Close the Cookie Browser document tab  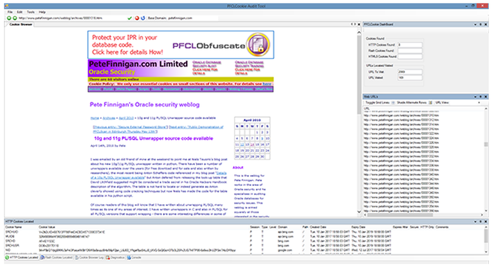(x=359, y=24)
